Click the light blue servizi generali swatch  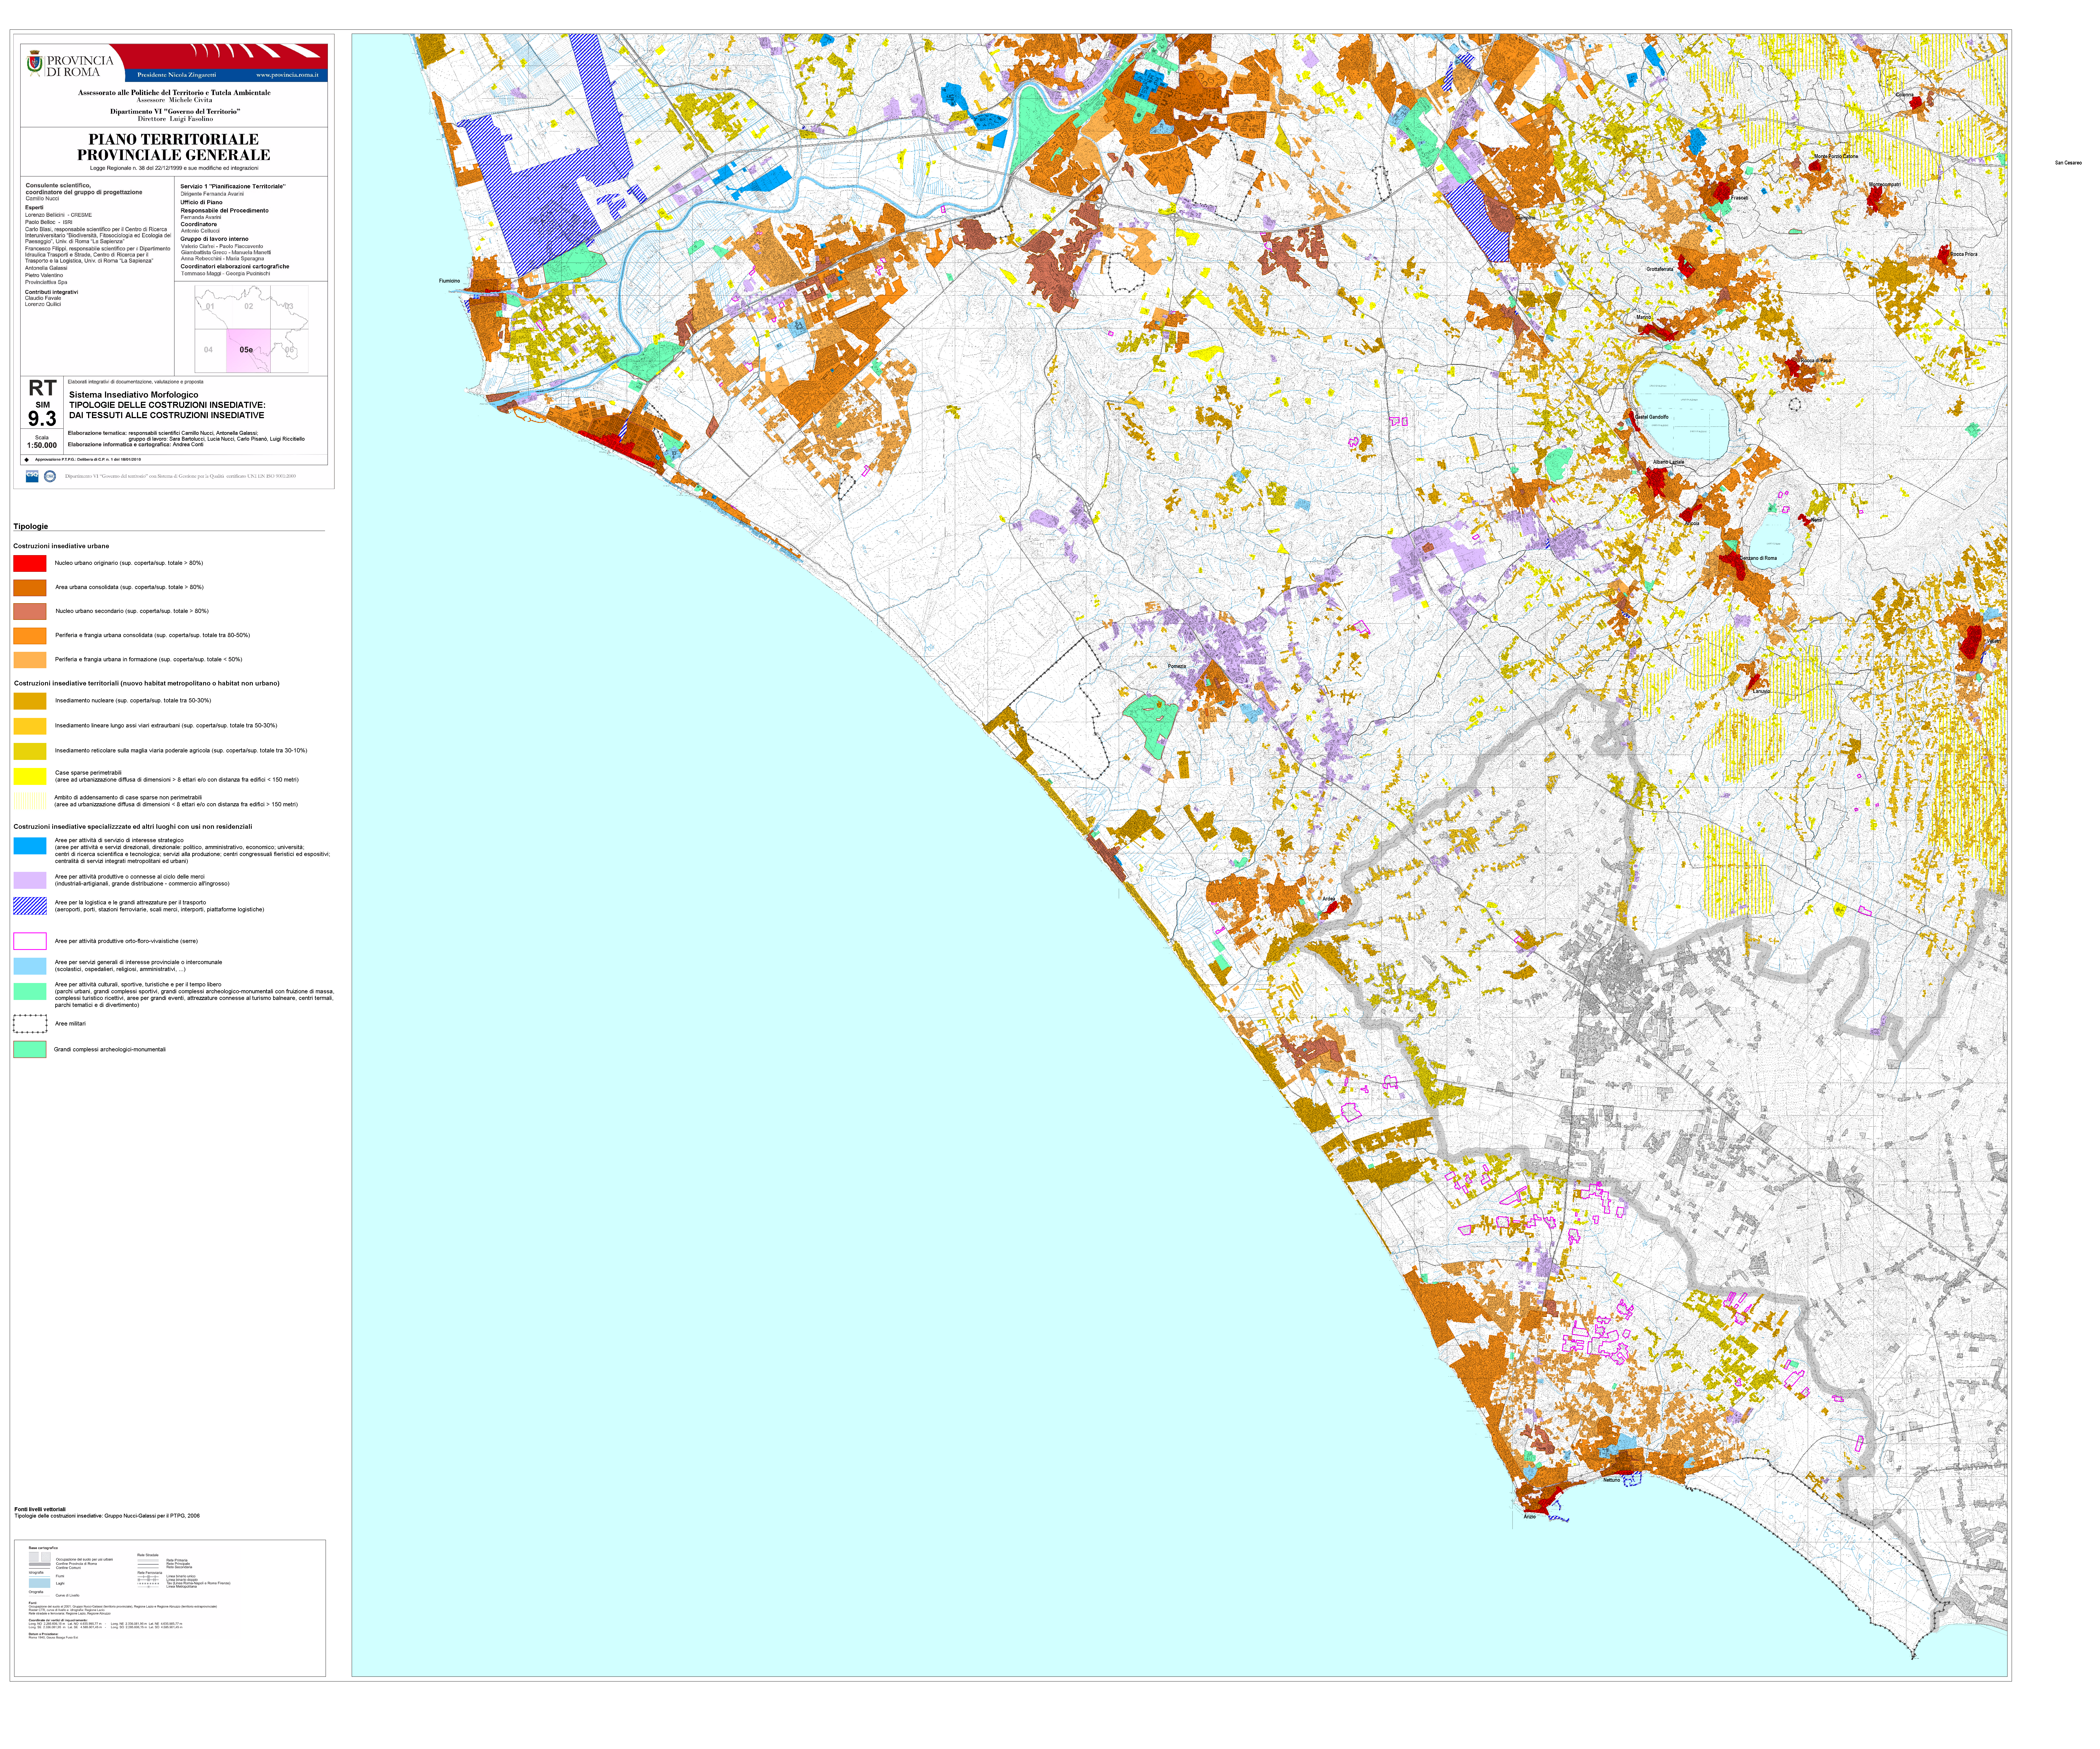30,966
